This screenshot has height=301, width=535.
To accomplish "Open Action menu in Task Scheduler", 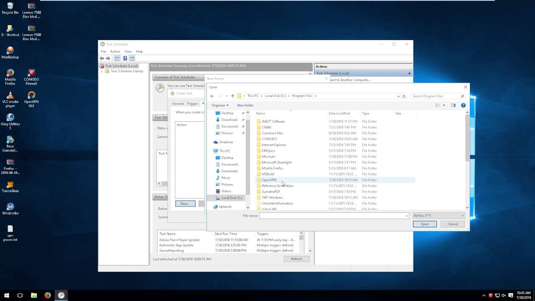I will [x=115, y=51].
